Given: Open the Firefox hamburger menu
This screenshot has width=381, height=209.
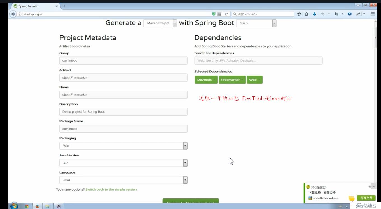Looking at the screenshot, I should [x=373, y=14].
